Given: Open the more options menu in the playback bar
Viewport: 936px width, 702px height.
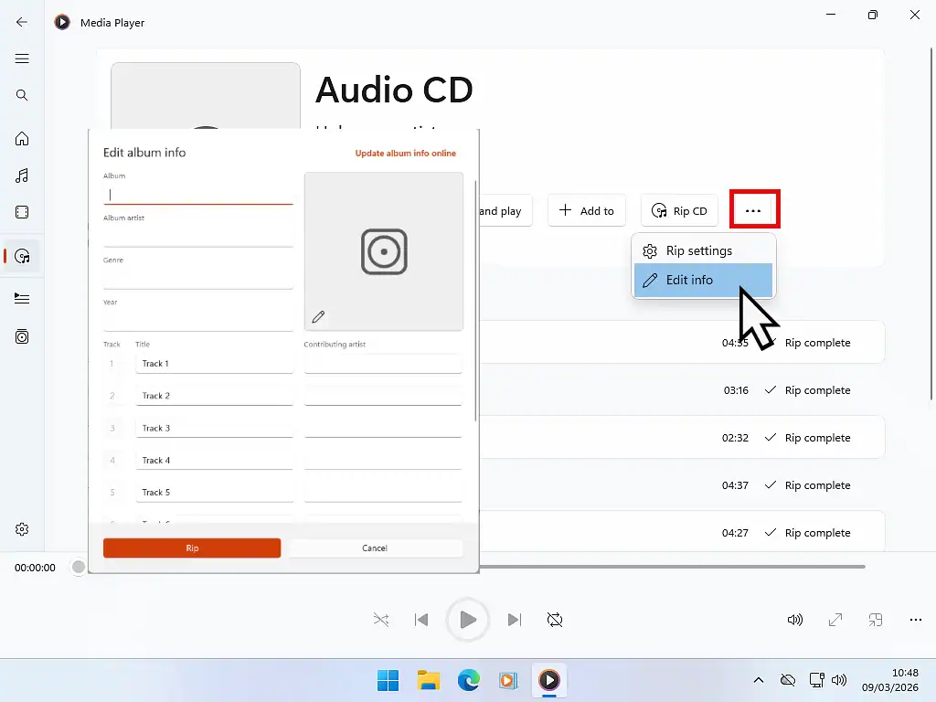Looking at the screenshot, I should pyautogui.click(x=915, y=619).
